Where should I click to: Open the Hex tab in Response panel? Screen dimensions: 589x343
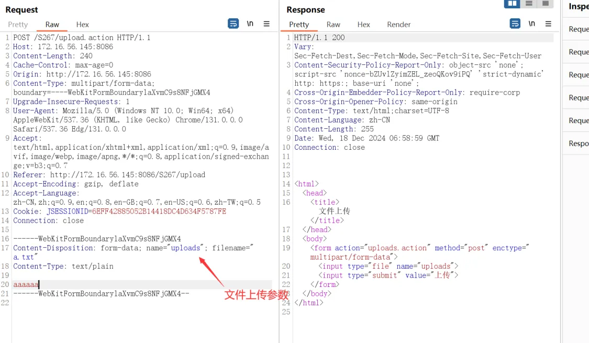point(364,25)
